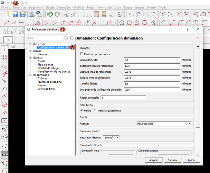Click the expand-all tree button beside filter

(66, 38)
